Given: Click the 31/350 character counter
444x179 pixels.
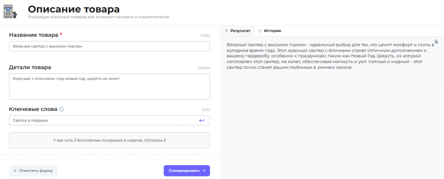Looking at the screenshot, I should tap(205, 36).
